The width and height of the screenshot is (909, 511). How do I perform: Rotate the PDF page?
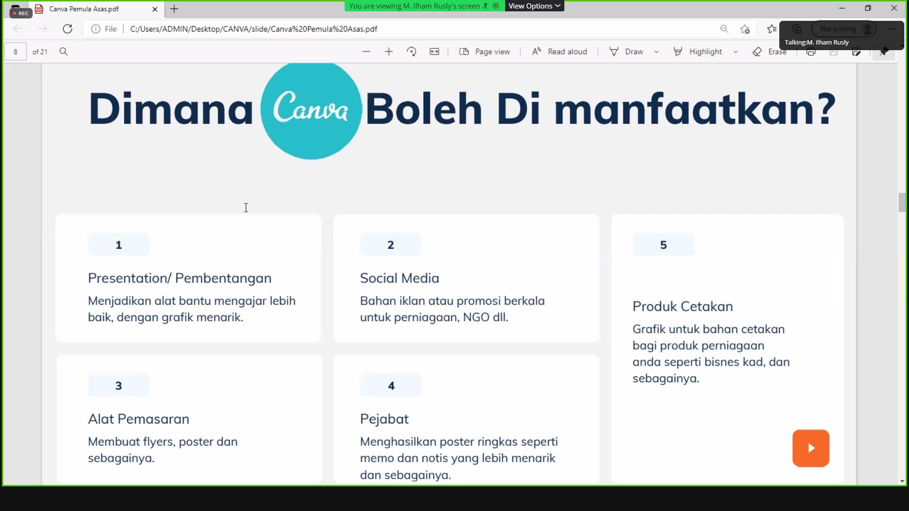click(411, 52)
